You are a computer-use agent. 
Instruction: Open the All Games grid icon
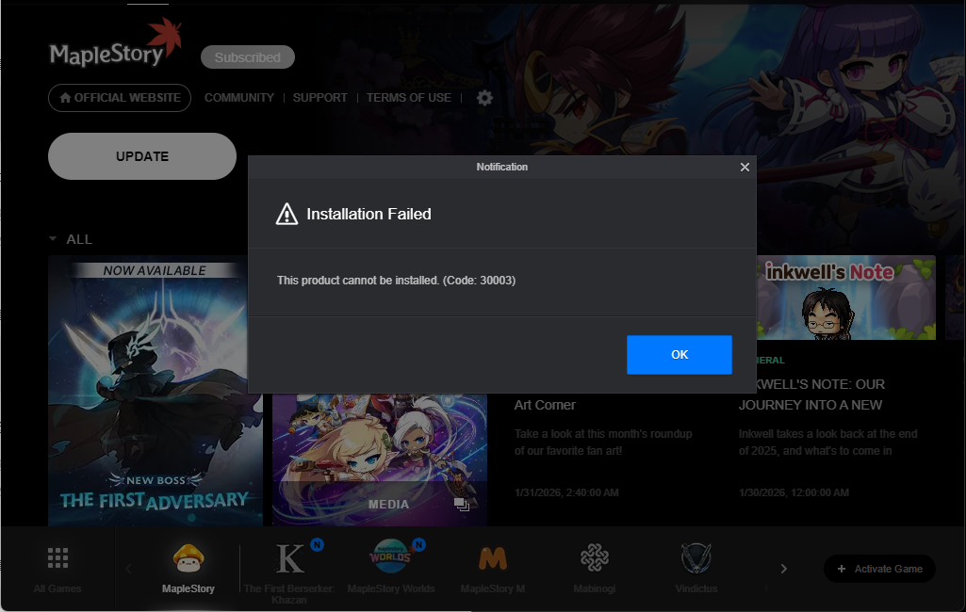pyautogui.click(x=57, y=559)
